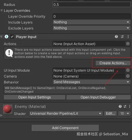Click the Shader label
Image resolution: width=132 pixels, height=140 pixels.
coord(20,114)
